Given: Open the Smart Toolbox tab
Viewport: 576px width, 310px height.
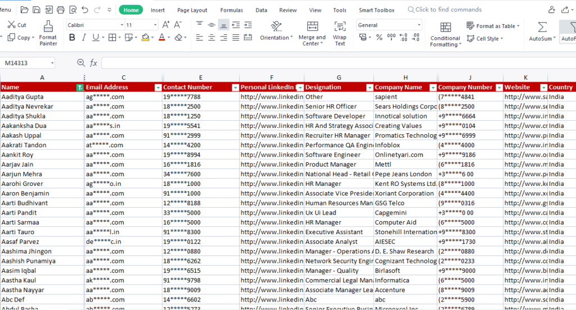Looking at the screenshot, I should tap(376, 10).
